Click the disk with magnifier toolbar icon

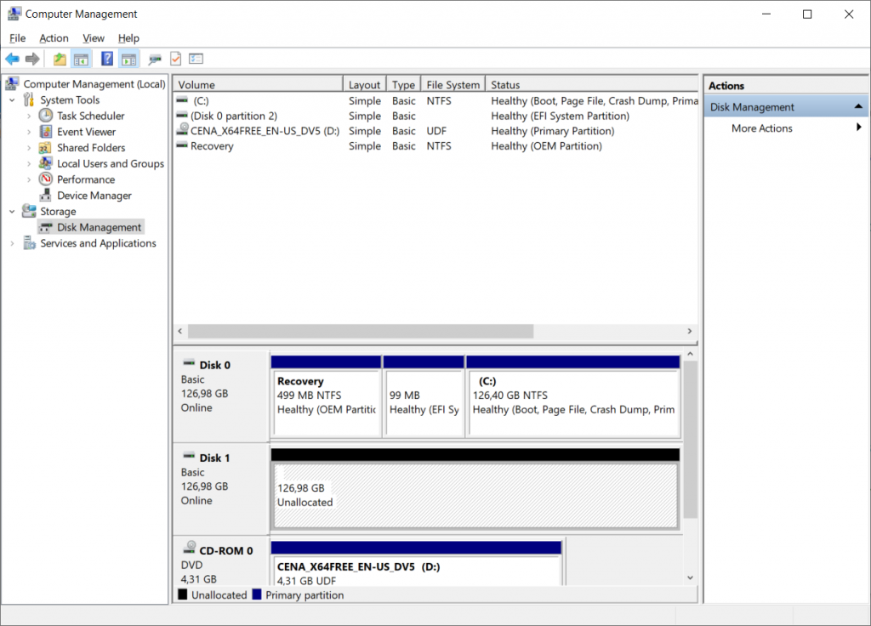(x=155, y=59)
